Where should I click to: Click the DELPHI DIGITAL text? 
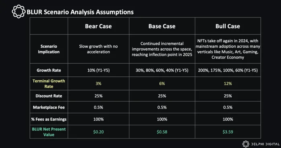click(265, 144)
